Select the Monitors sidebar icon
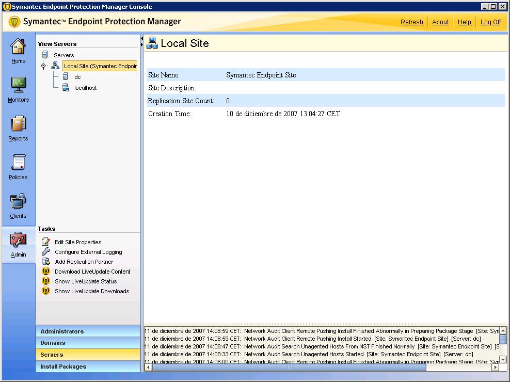This screenshot has width=510, height=382. click(18, 85)
